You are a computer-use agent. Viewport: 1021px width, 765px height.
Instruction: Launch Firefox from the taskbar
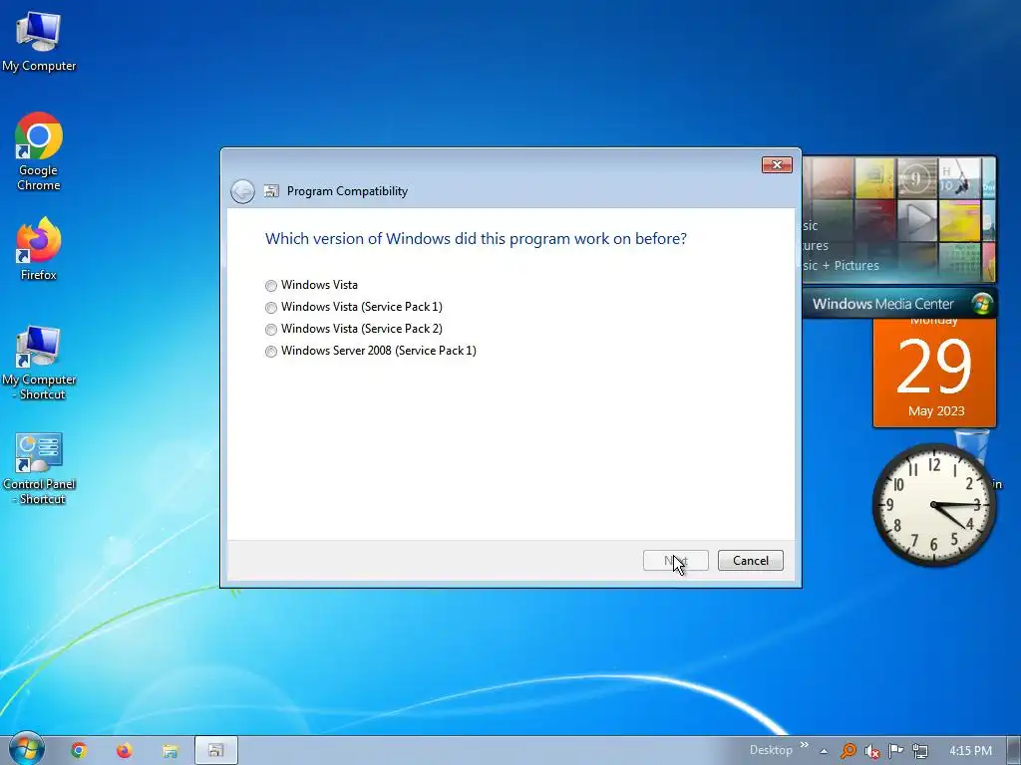click(x=125, y=751)
